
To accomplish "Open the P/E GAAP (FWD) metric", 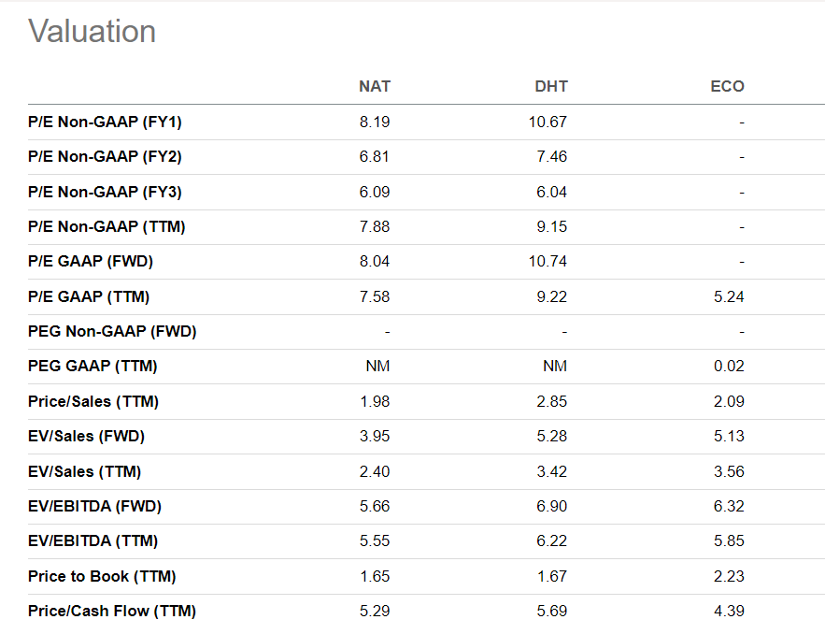I will click(x=91, y=262).
